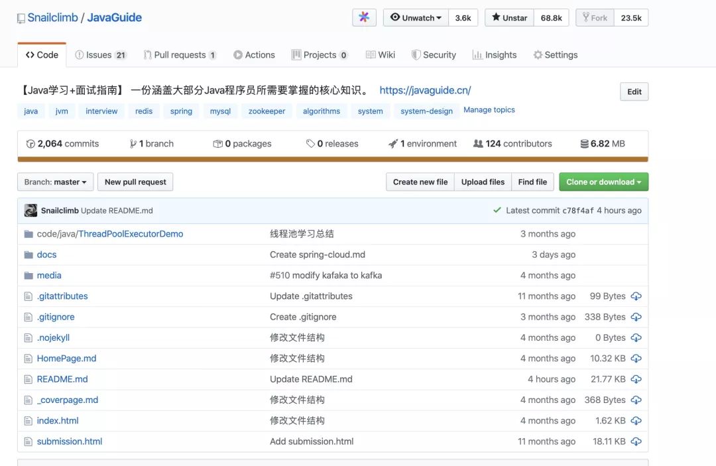The width and height of the screenshot is (716, 466).
Task: Click the releases tag icon
Action: click(310, 144)
